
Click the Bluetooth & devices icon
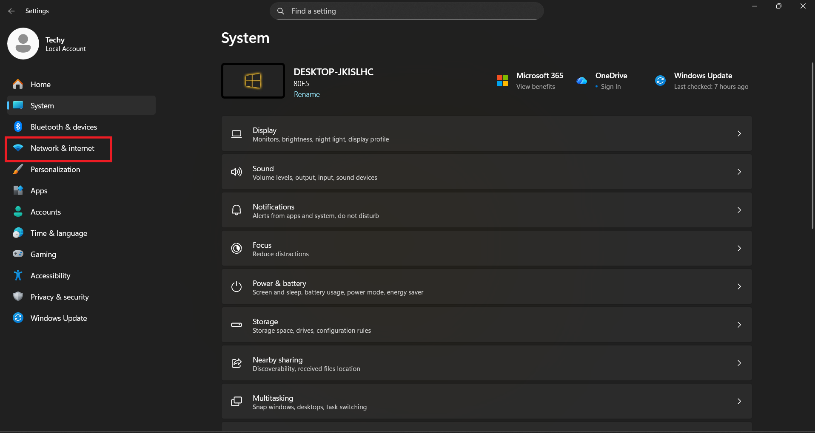(x=18, y=127)
